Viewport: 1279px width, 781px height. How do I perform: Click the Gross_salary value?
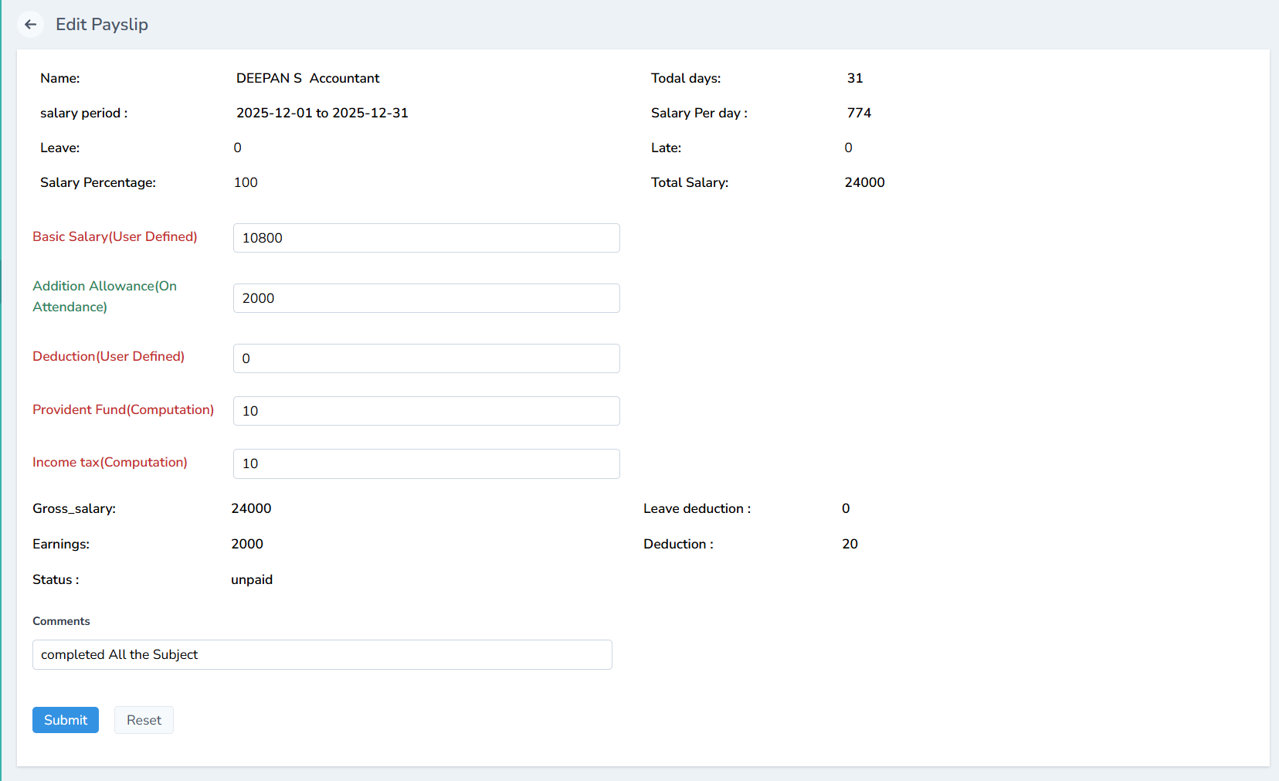click(x=251, y=508)
